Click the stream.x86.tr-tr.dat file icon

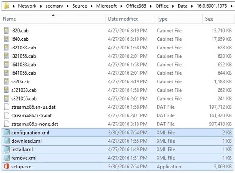(6, 115)
